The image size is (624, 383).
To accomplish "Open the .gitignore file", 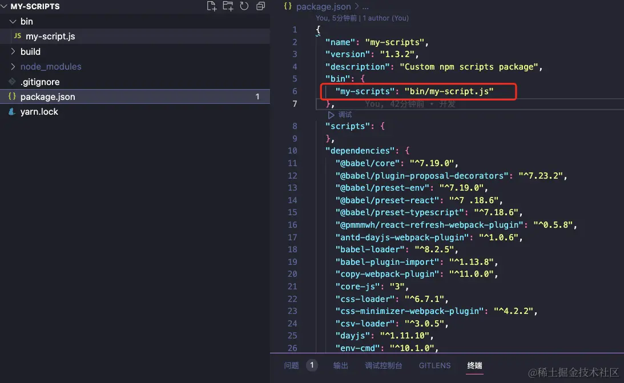I will click(40, 82).
